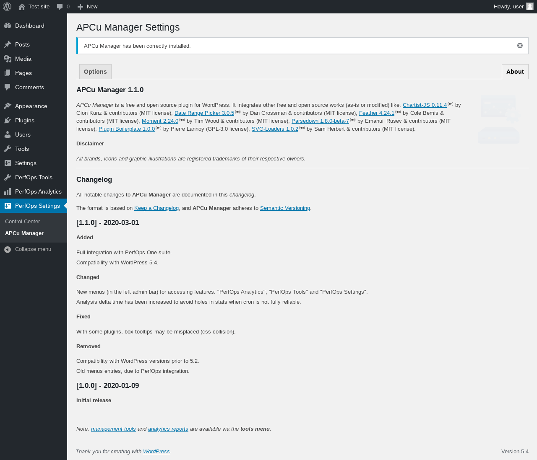537x460 pixels.
Task: Click the Plugins plug icon
Action: pos(8,120)
